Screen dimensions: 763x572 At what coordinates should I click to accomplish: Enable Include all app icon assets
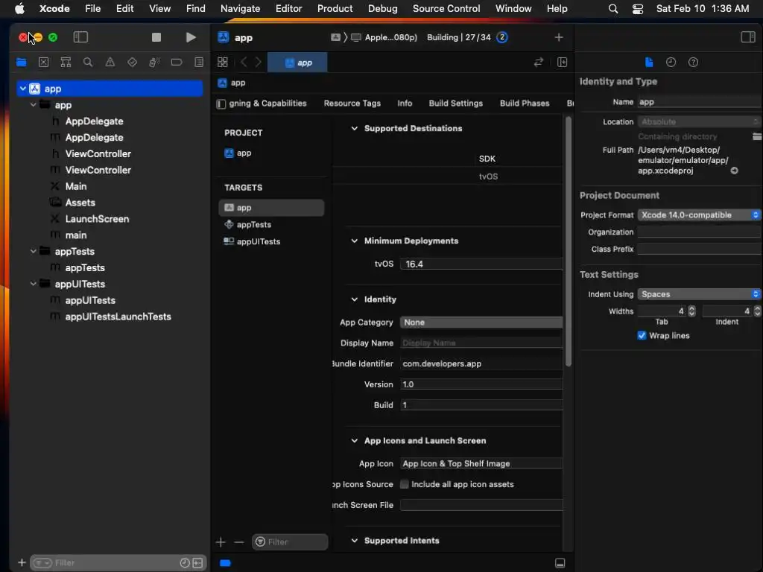405,484
